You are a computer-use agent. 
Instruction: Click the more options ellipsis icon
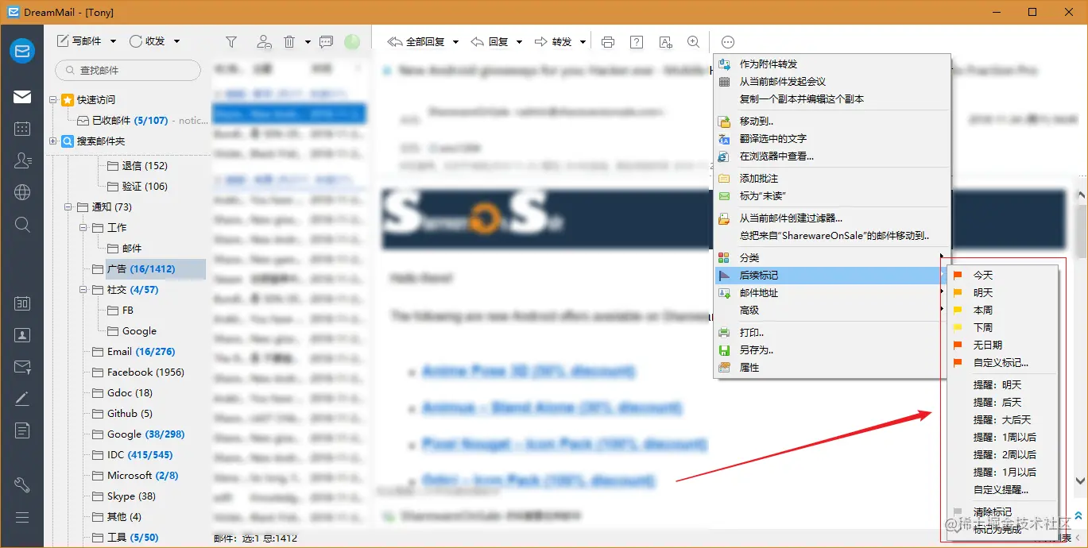coord(728,42)
